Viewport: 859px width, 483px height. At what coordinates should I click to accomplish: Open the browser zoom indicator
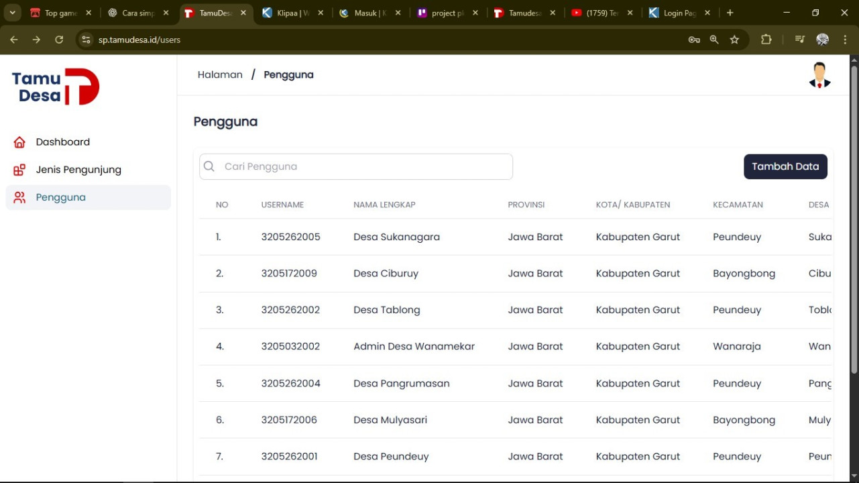(714, 40)
